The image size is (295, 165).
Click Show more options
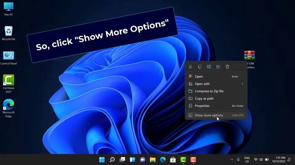[x=216, y=115]
